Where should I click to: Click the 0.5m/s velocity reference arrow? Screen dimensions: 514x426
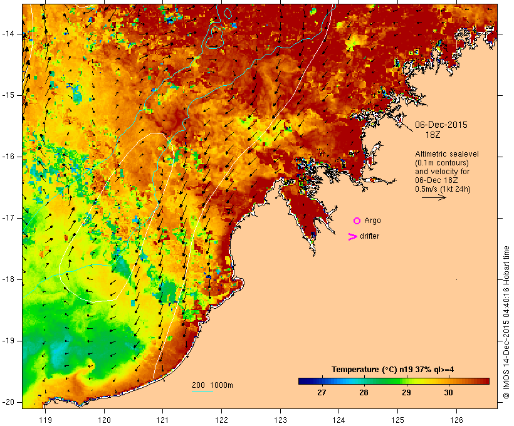coord(434,197)
